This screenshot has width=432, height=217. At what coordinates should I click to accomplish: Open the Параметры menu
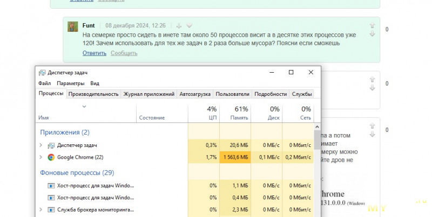(71, 83)
